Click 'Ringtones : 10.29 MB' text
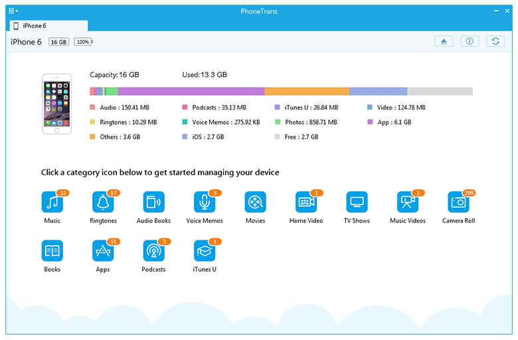This screenshot has width=518, height=340. pos(129,122)
